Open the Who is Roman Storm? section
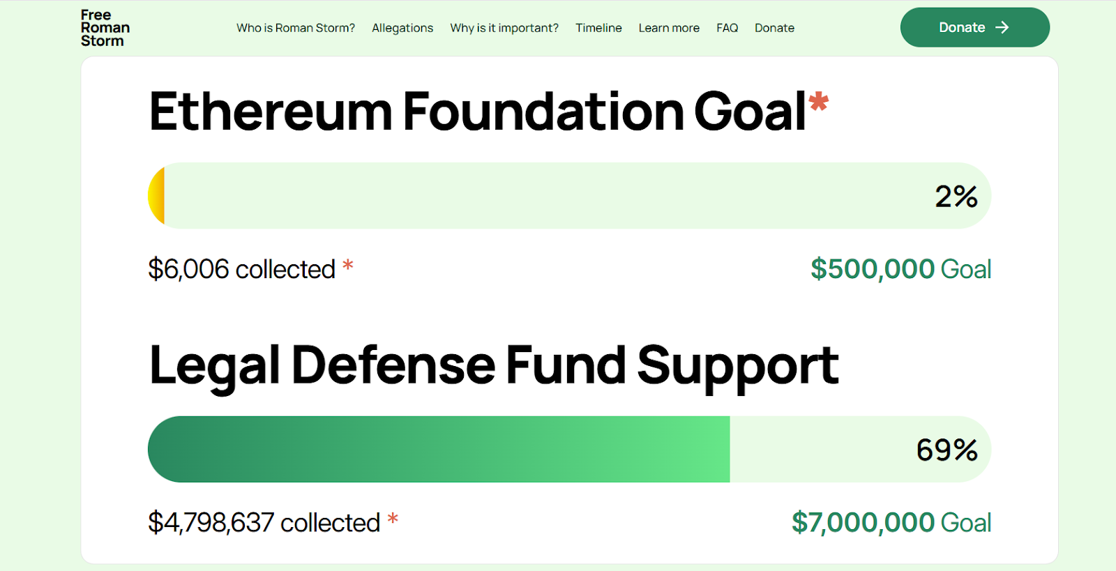 pyautogui.click(x=295, y=28)
